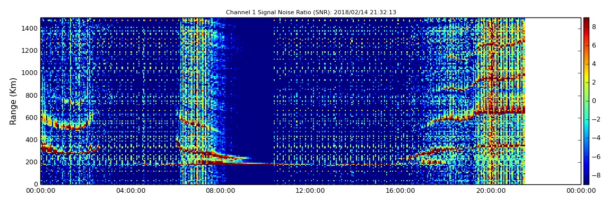Click the colorbar tick label −6

coord(596,156)
